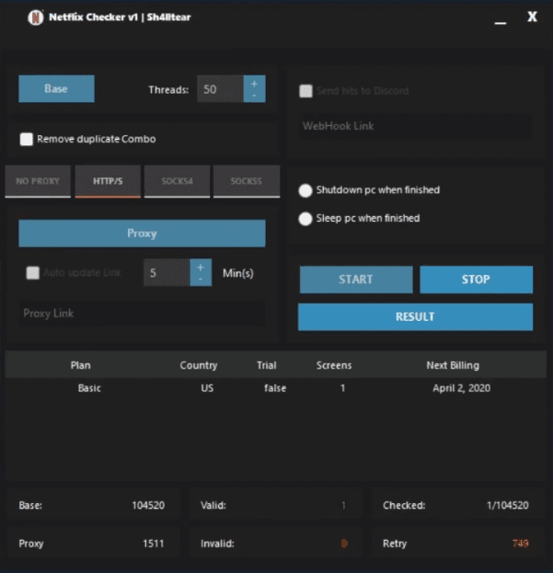Click the Proxy Link input field
The image size is (553, 573).
point(142,314)
